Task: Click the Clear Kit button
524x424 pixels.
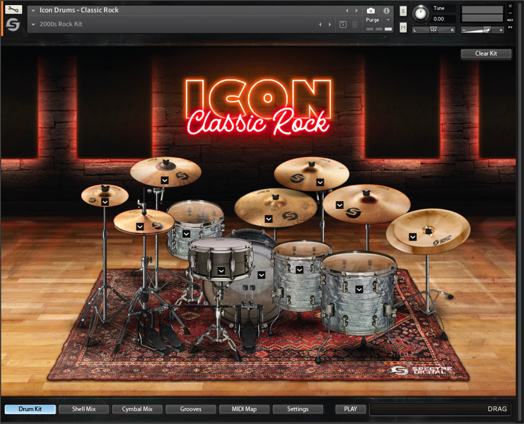Action: click(x=486, y=53)
